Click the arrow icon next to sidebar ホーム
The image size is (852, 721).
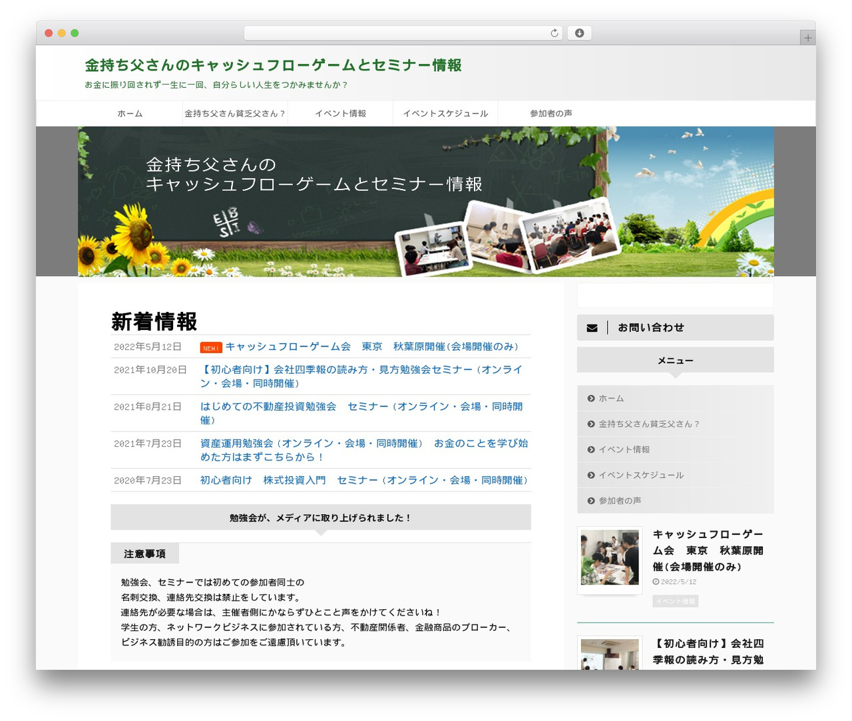(591, 398)
